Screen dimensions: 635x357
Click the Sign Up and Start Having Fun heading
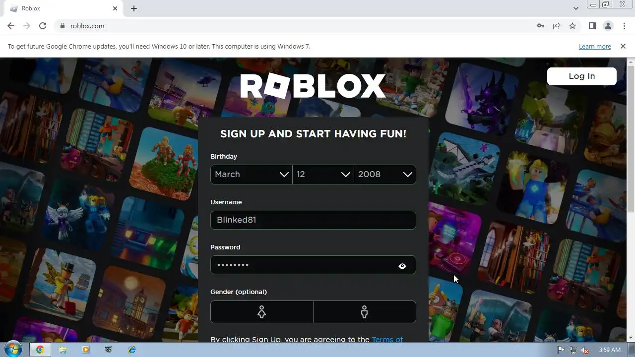(x=313, y=134)
